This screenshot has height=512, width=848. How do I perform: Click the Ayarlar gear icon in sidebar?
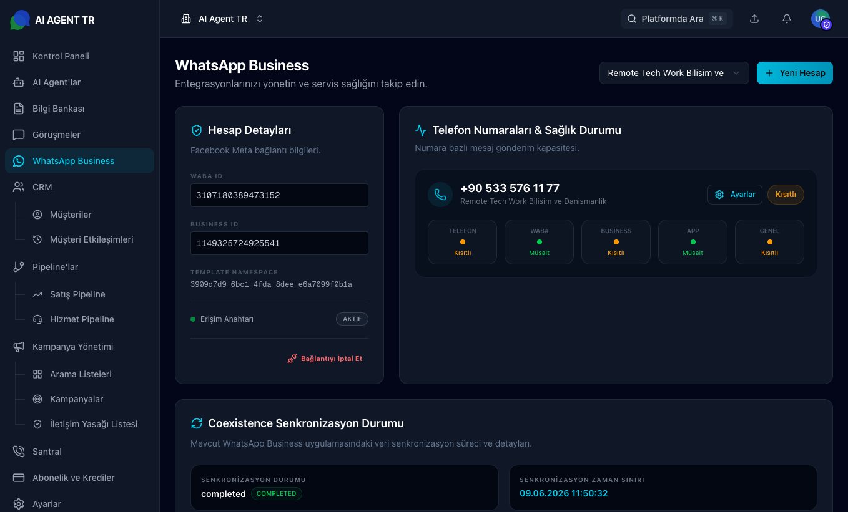click(x=19, y=504)
